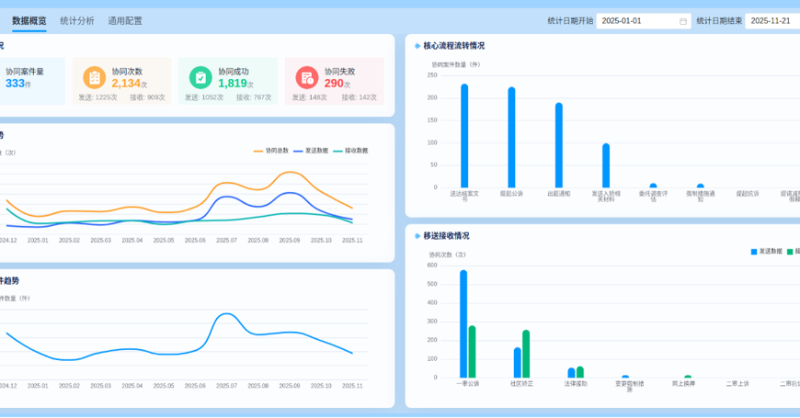The width and height of the screenshot is (800, 418).
Task: Click the 统计日期开始 date field 2025-01-01
Action: coord(644,21)
